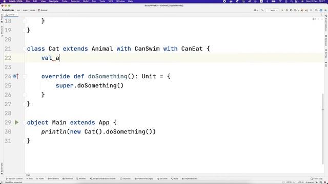Viewport: 328px width, 184px height.
Task: Click the encoding UTF-8 status bar entry
Action: [300, 182]
